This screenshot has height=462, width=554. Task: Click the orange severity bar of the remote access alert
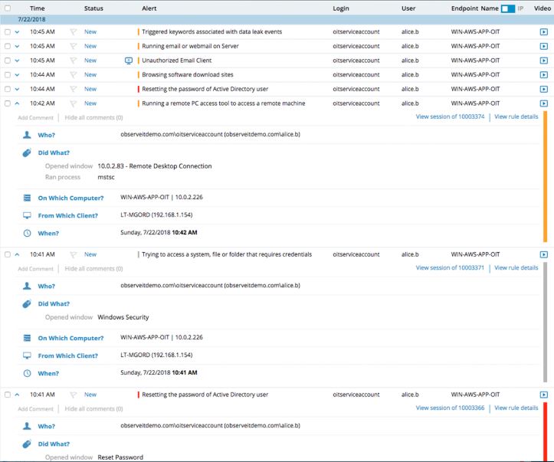click(x=544, y=176)
